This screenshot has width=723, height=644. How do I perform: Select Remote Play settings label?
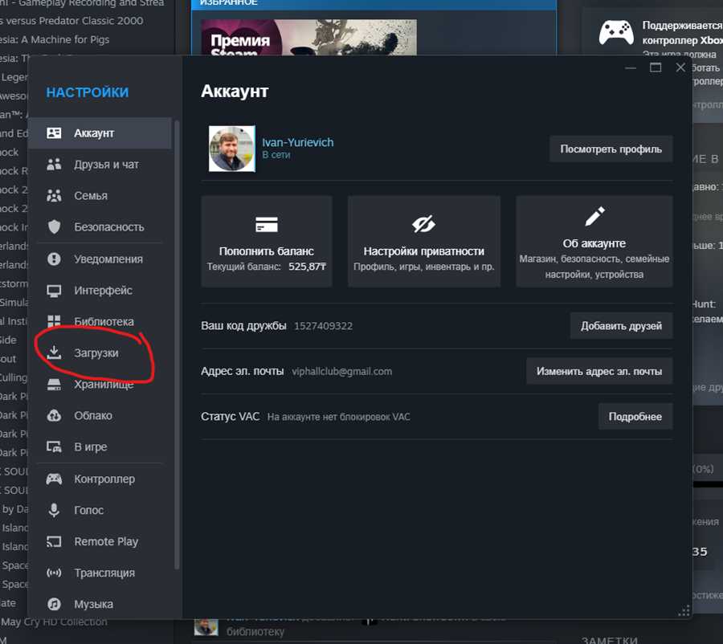coord(106,542)
